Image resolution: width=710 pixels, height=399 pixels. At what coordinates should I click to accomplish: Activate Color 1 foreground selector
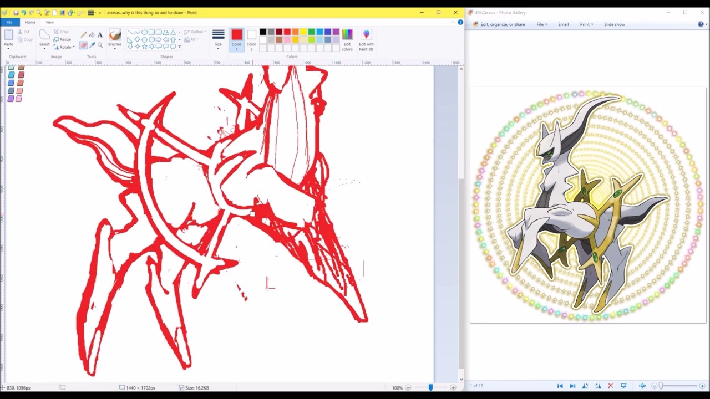237,40
